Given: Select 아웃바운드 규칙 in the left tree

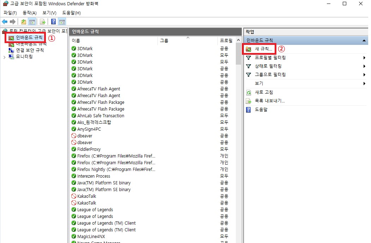Looking at the screenshot, I should (x=31, y=44).
